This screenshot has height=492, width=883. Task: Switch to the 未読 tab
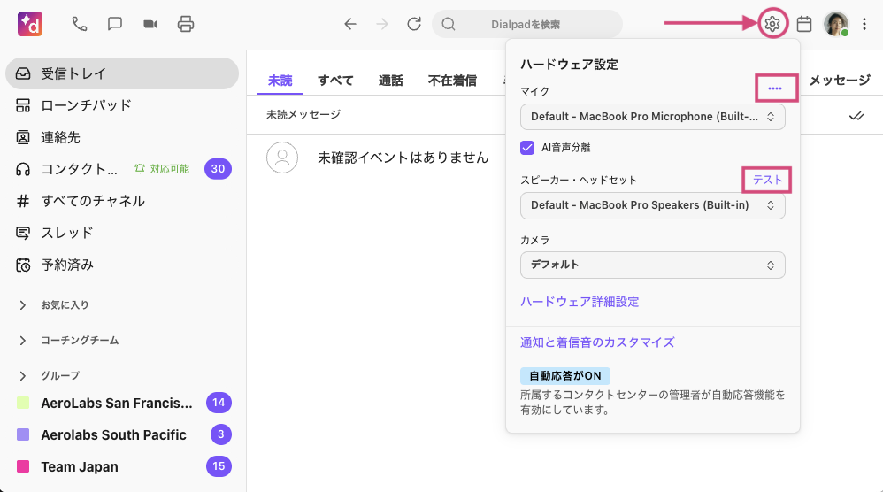point(280,81)
